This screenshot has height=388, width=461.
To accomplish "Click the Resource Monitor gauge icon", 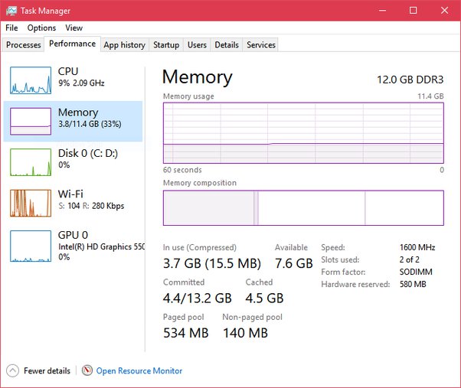I will 87,370.
